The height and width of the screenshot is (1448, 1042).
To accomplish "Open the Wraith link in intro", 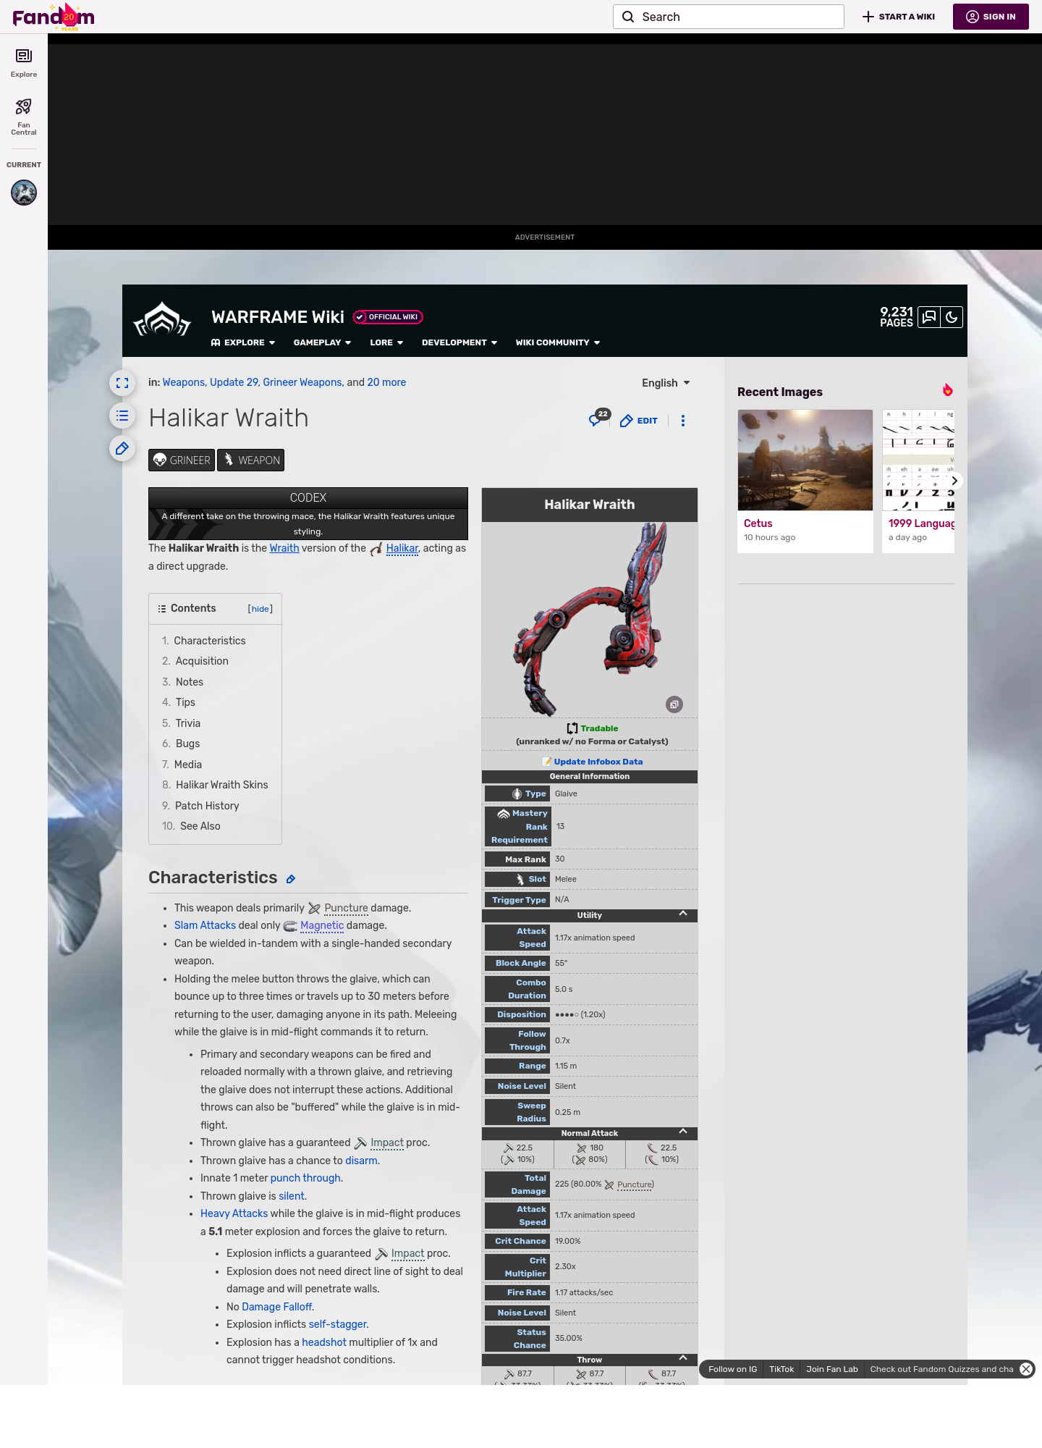I will (284, 548).
